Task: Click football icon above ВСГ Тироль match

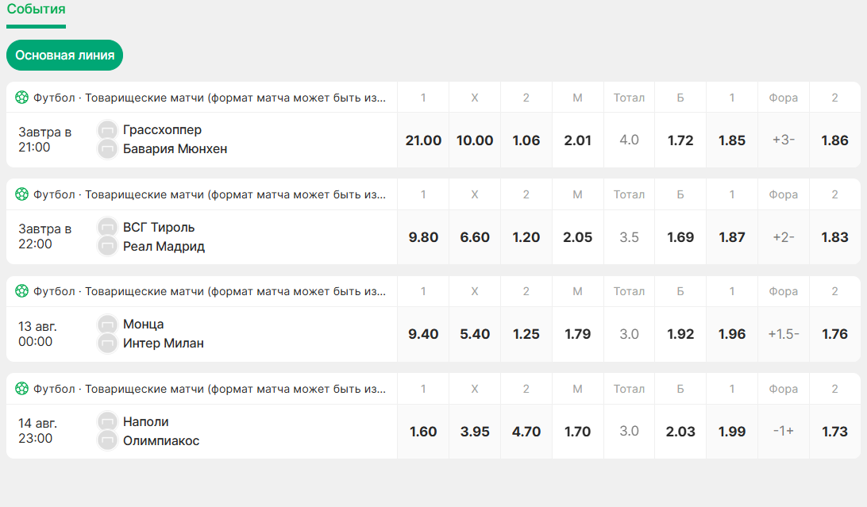Action: pyautogui.click(x=21, y=194)
